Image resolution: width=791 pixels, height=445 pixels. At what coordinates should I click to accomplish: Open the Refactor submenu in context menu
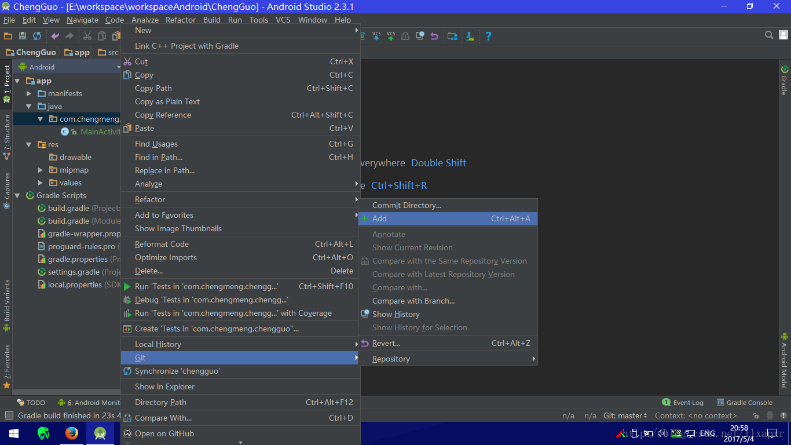(x=240, y=199)
